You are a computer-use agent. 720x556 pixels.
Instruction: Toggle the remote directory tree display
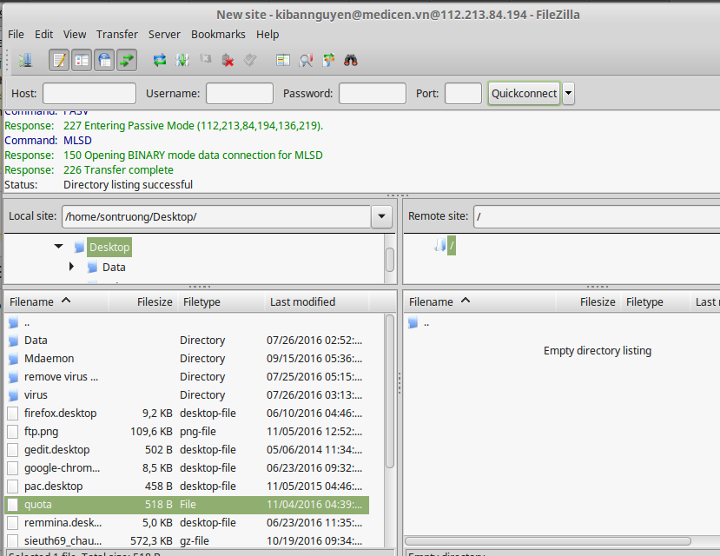pos(104,60)
